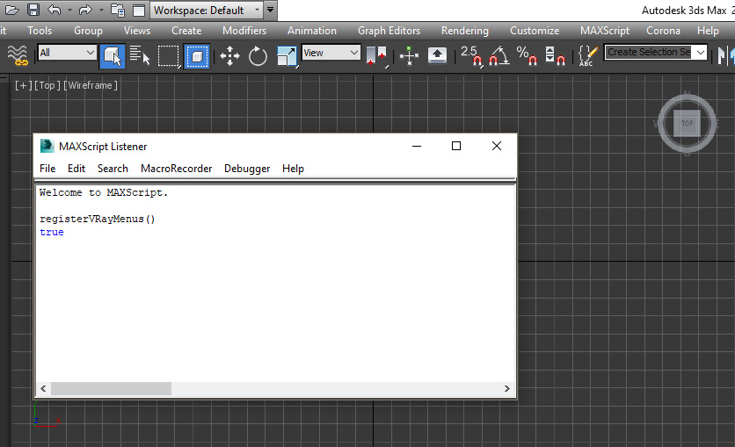This screenshot has height=447, width=735.
Task: Toggle 2.5D Snaps
Action: point(471,55)
